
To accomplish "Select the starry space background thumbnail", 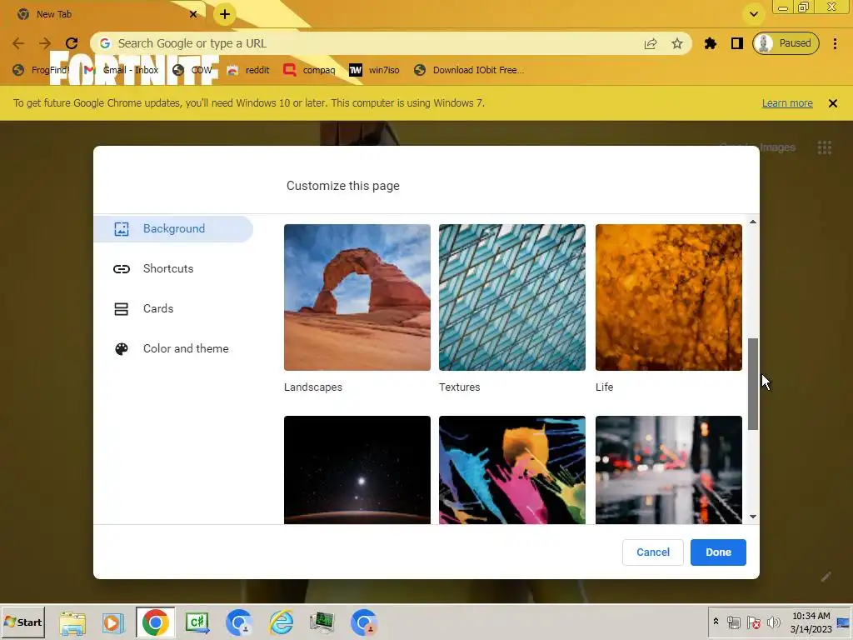I will point(357,470).
